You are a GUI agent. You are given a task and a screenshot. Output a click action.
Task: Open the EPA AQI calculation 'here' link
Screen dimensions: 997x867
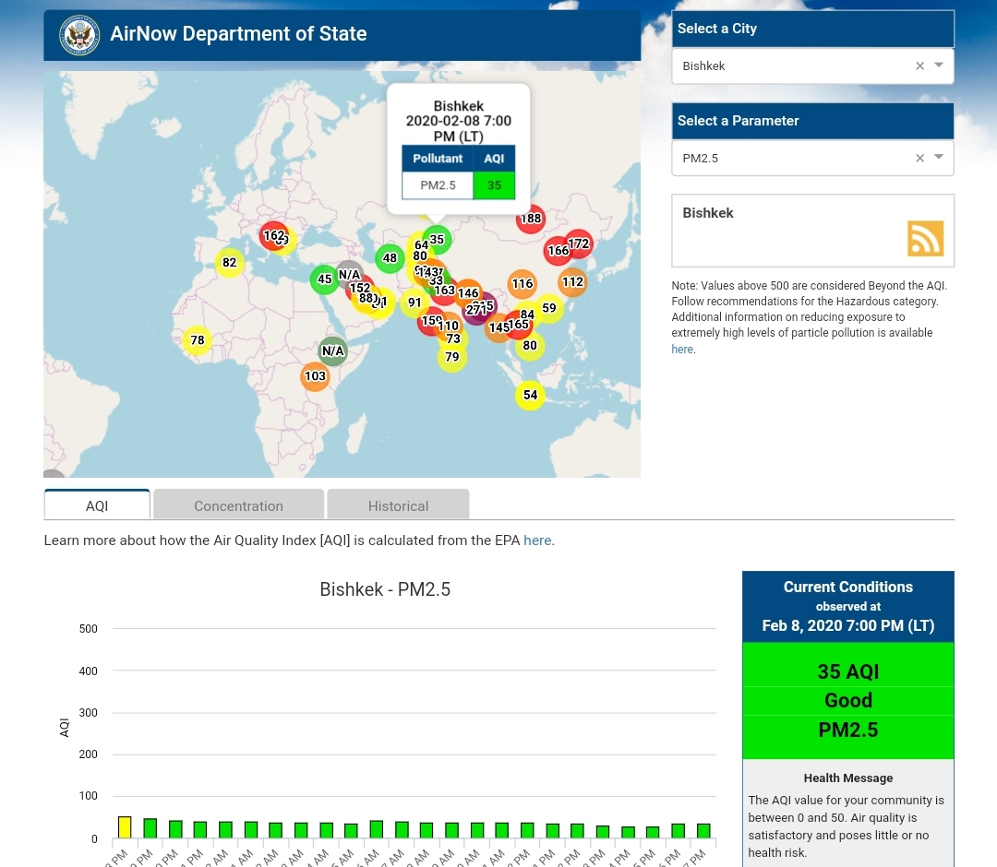click(537, 540)
